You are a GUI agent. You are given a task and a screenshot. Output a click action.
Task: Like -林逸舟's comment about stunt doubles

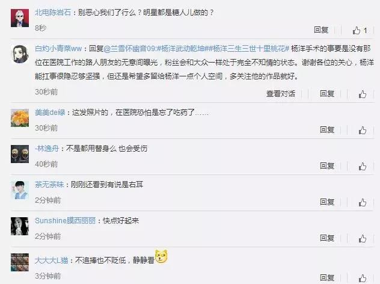(x=363, y=167)
